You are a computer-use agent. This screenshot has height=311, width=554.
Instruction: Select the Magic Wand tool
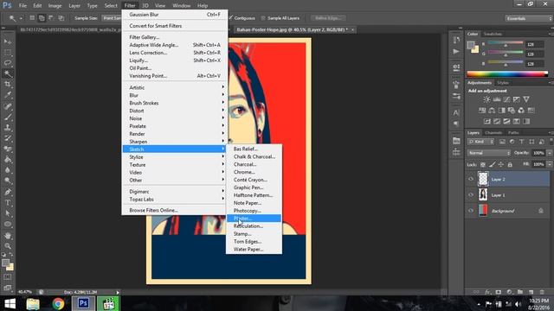point(8,73)
